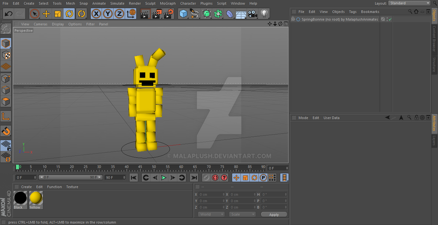
Task: Toggle Enable Snap magnet icon
Action: pyautogui.click(x=6, y=130)
